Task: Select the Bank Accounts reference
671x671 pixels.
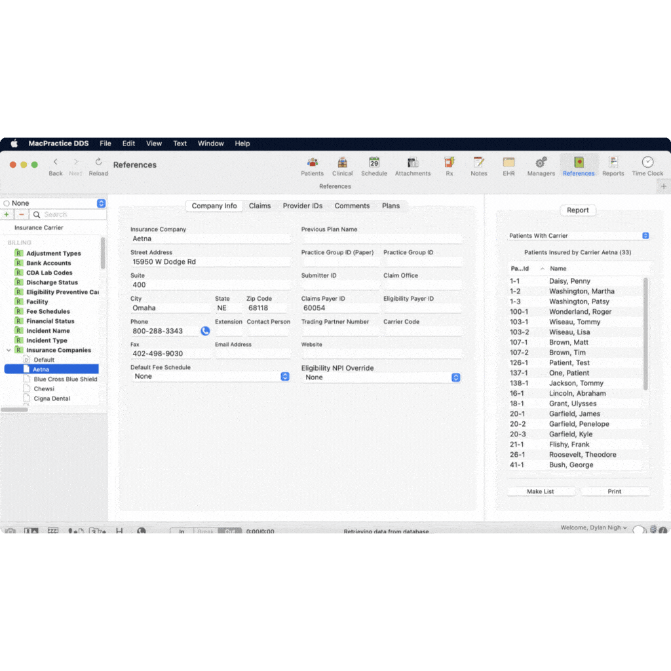Action: pos(48,263)
